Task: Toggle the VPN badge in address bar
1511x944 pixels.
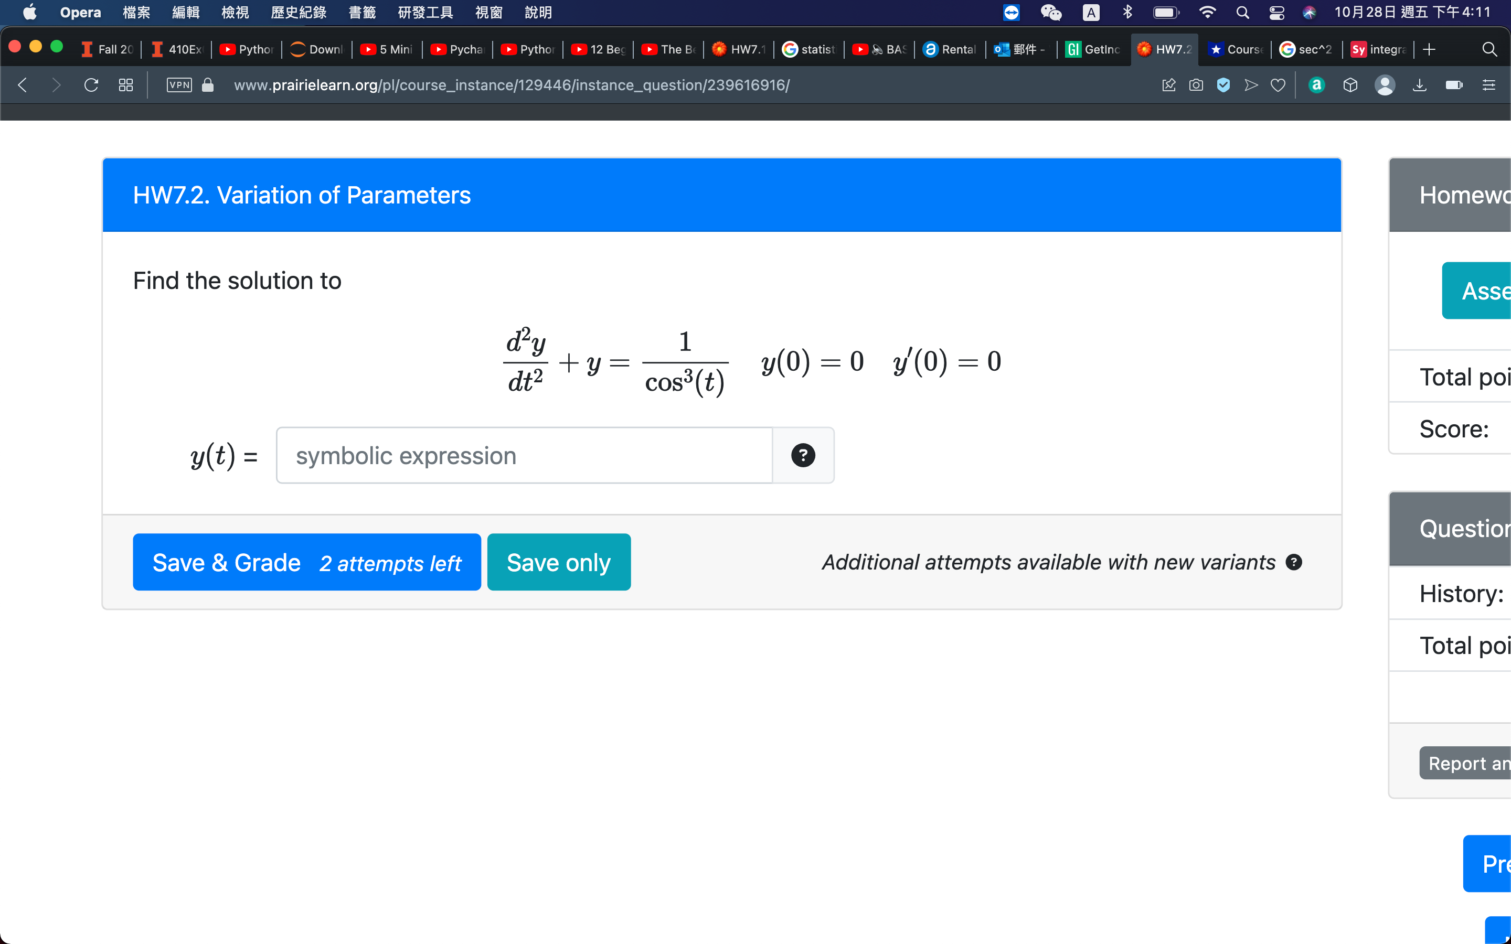Action: coord(179,85)
